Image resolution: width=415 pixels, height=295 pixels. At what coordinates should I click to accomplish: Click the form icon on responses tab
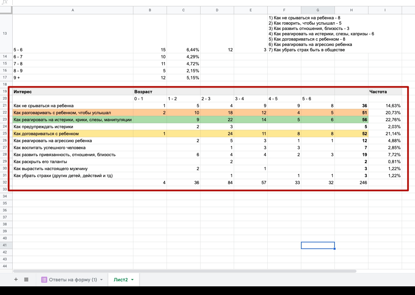click(x=44, y=280)
